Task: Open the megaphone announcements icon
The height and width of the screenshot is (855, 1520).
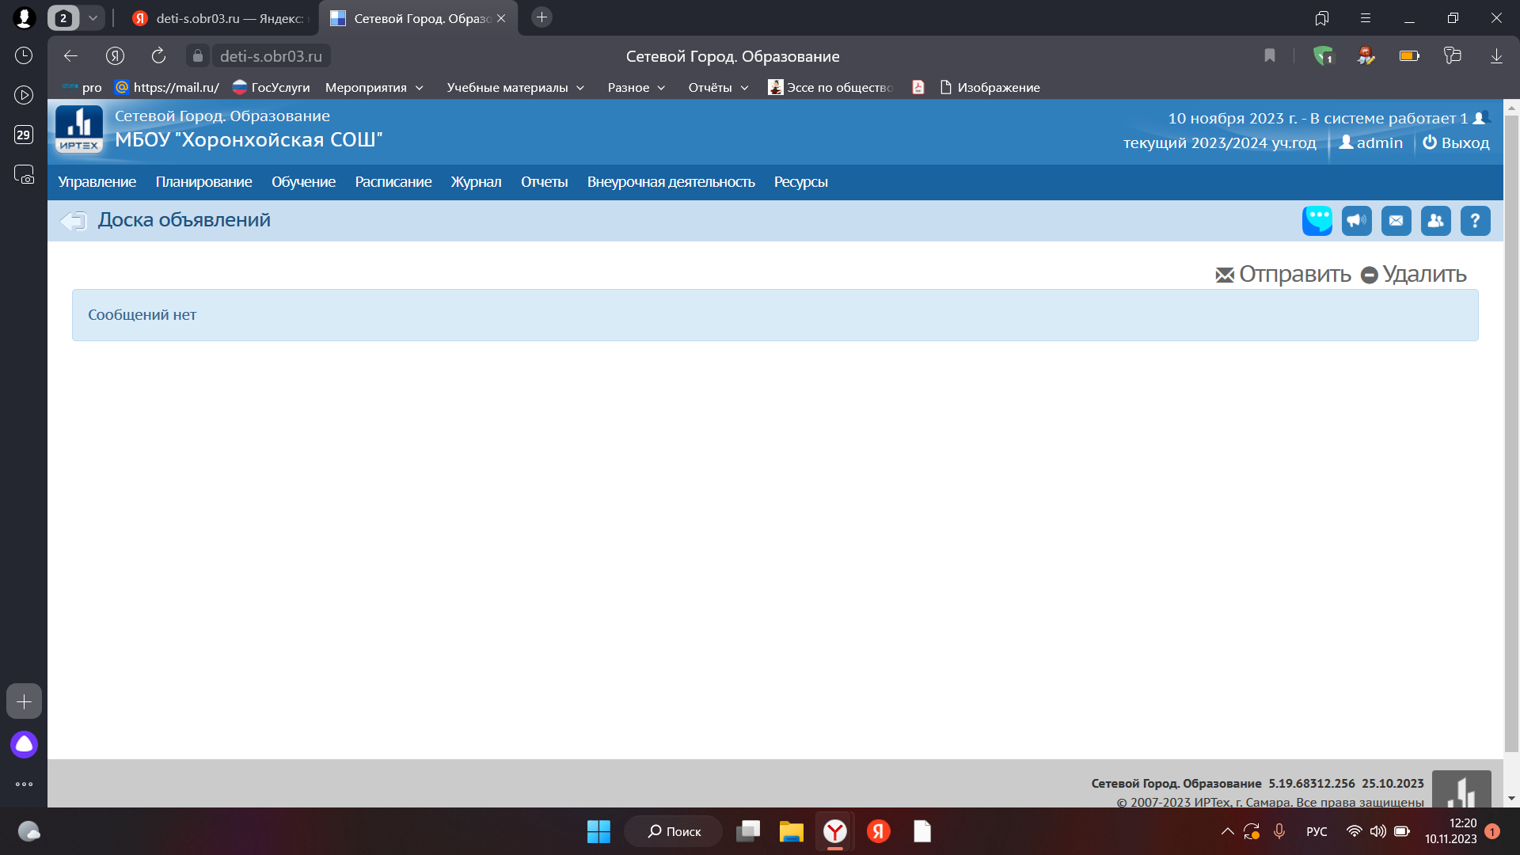Action: (x=1357, y=221)
